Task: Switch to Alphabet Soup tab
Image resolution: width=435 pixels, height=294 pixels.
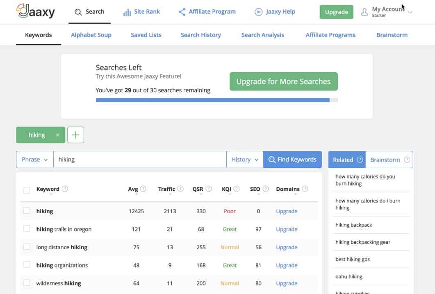Action: [91, 35]
